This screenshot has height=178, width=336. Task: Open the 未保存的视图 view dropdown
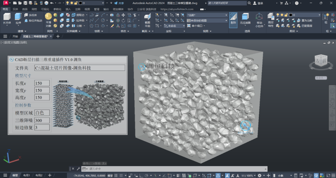[x=207, y=20]
